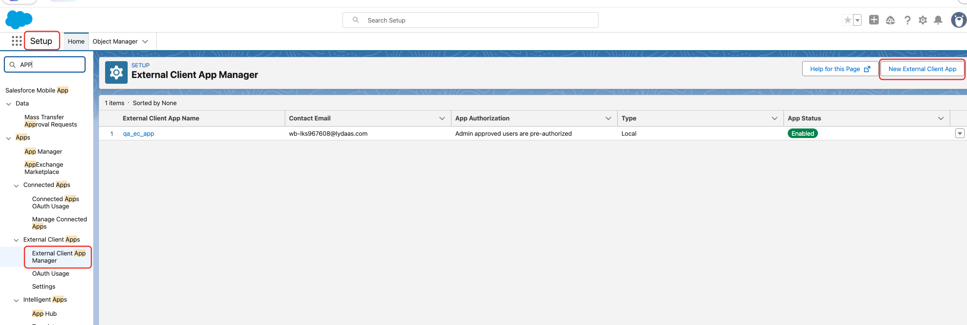Open App Hub in sidebar
The image size is (967, 325).
[x=44, y=314]
